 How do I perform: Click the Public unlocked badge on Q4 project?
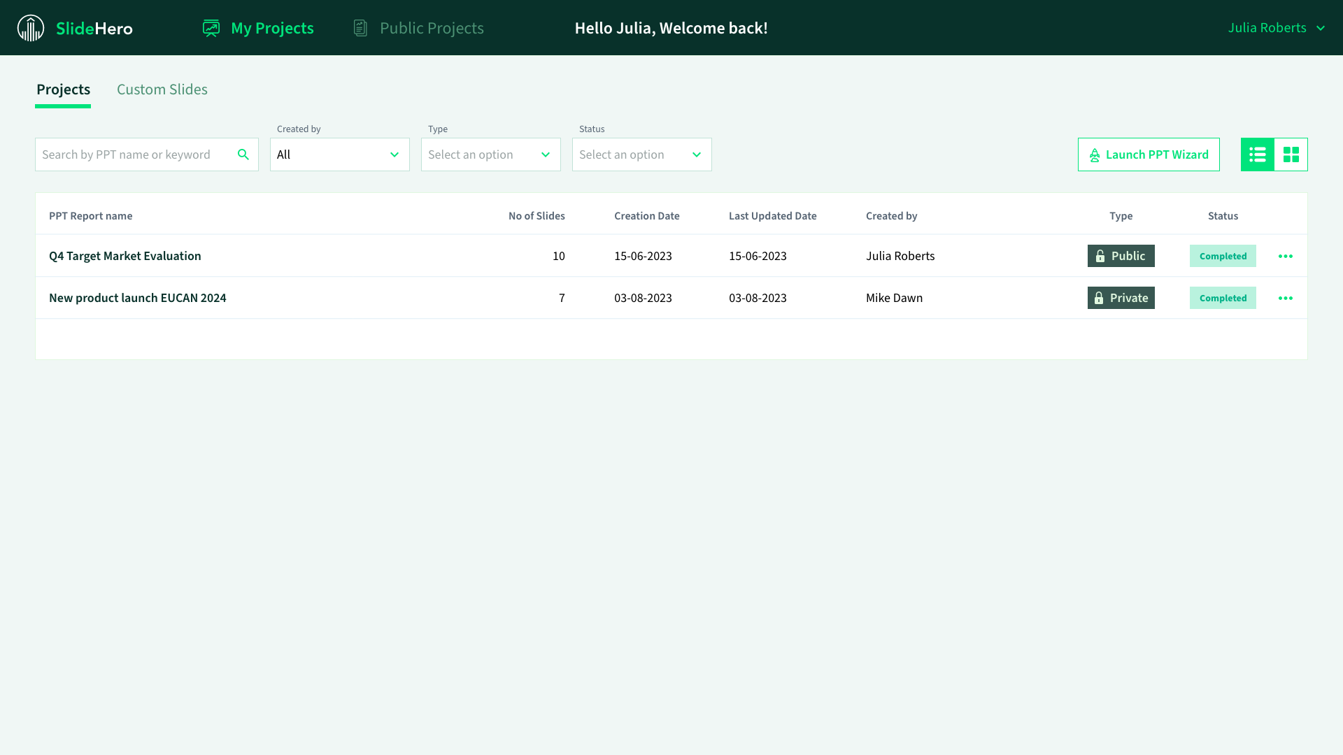tap(1121, 256)
